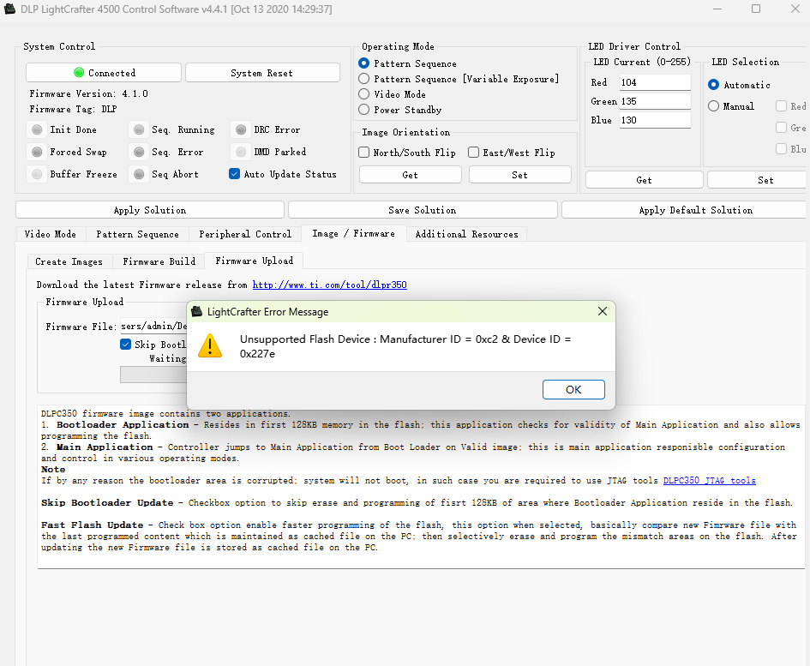This screenshot has height=666, width=810.
Task: Close the LightCrafter Error Message dialog
Action: click(603, 311)
